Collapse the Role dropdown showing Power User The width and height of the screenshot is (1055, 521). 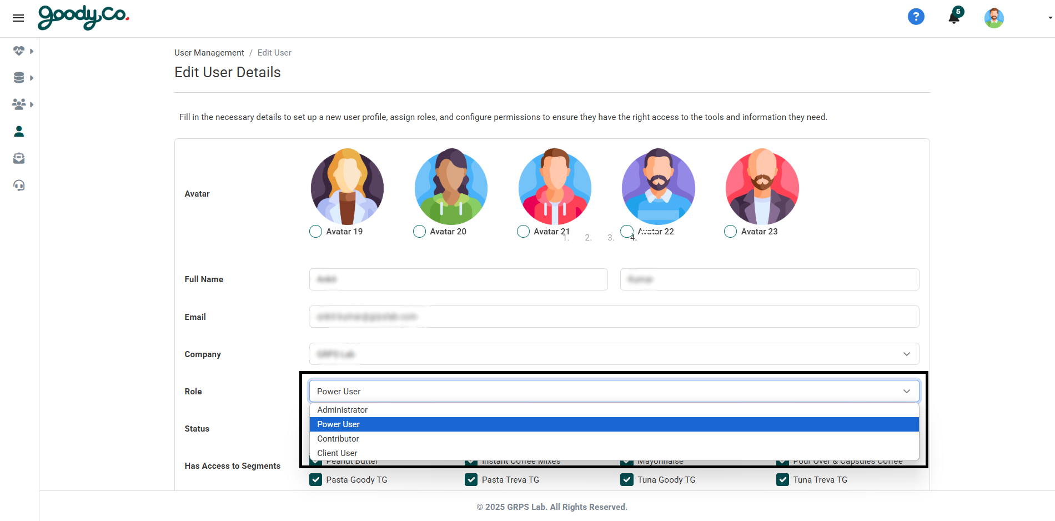614,392
